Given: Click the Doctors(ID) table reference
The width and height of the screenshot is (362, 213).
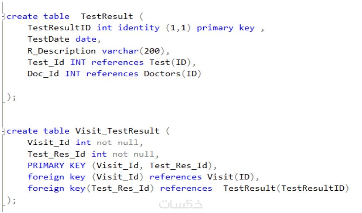Looking at the screenshot, I should click(173, 74).
